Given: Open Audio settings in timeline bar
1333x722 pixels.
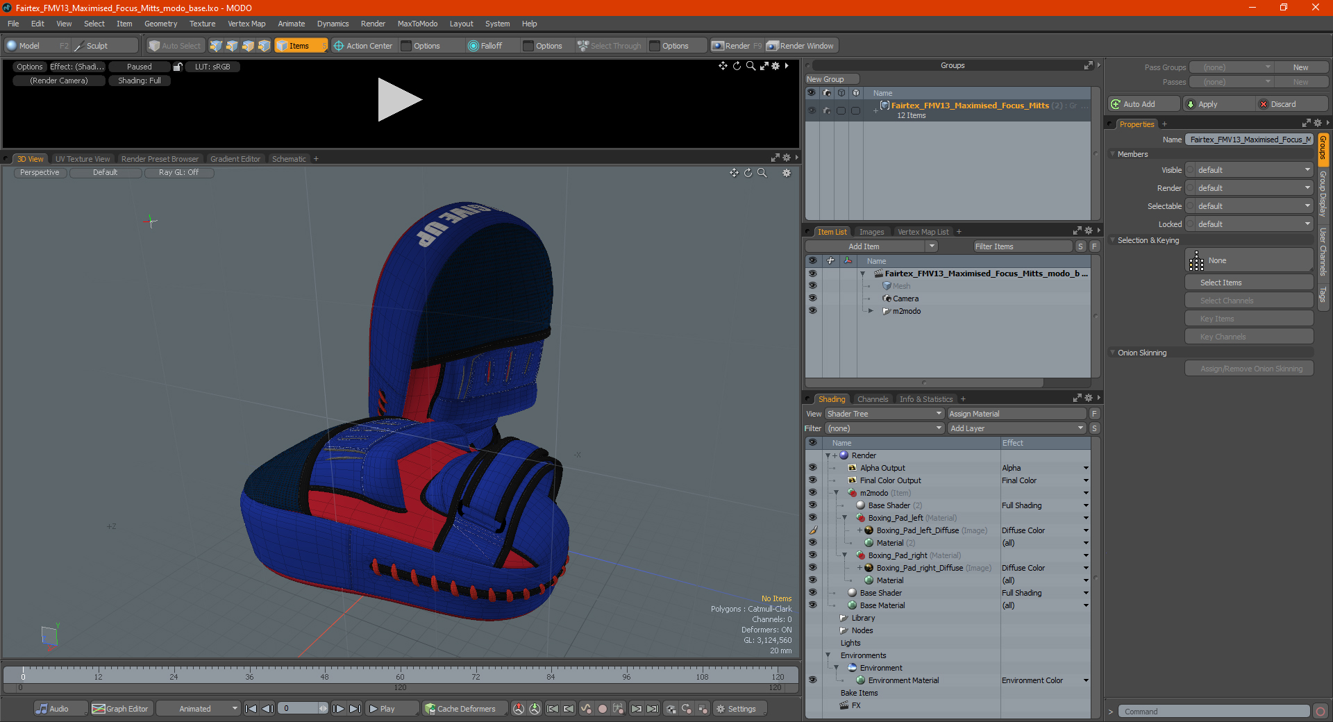Looking at the screenshot, I should (60, 709).
